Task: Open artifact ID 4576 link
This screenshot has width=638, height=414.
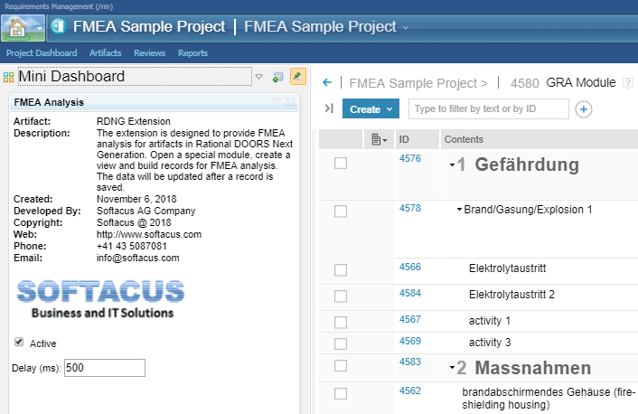Action: coord(409,158)
